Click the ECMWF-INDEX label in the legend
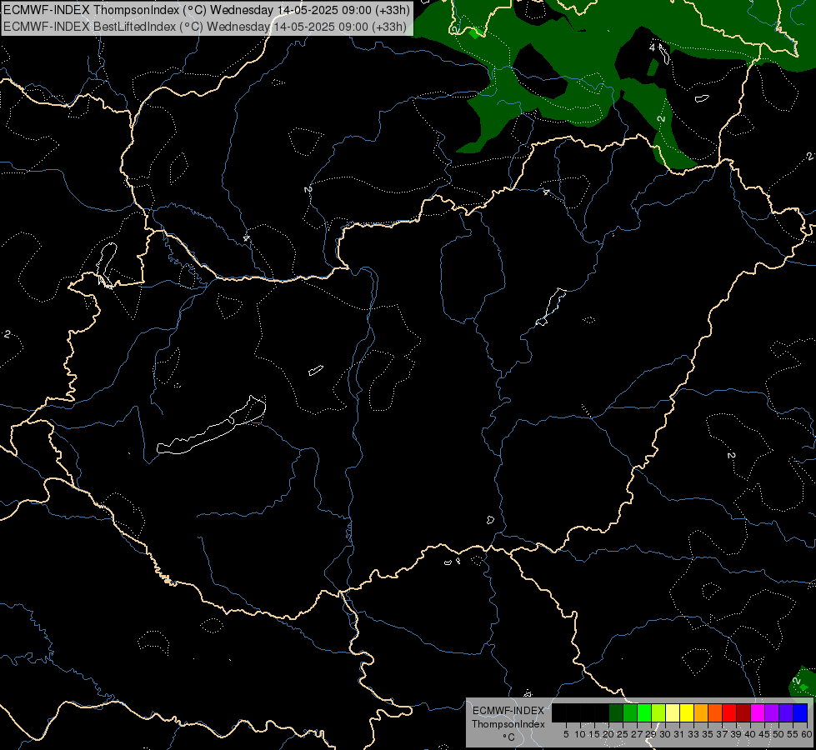This screenshot has height=750, width=816. tap(508, 711)
